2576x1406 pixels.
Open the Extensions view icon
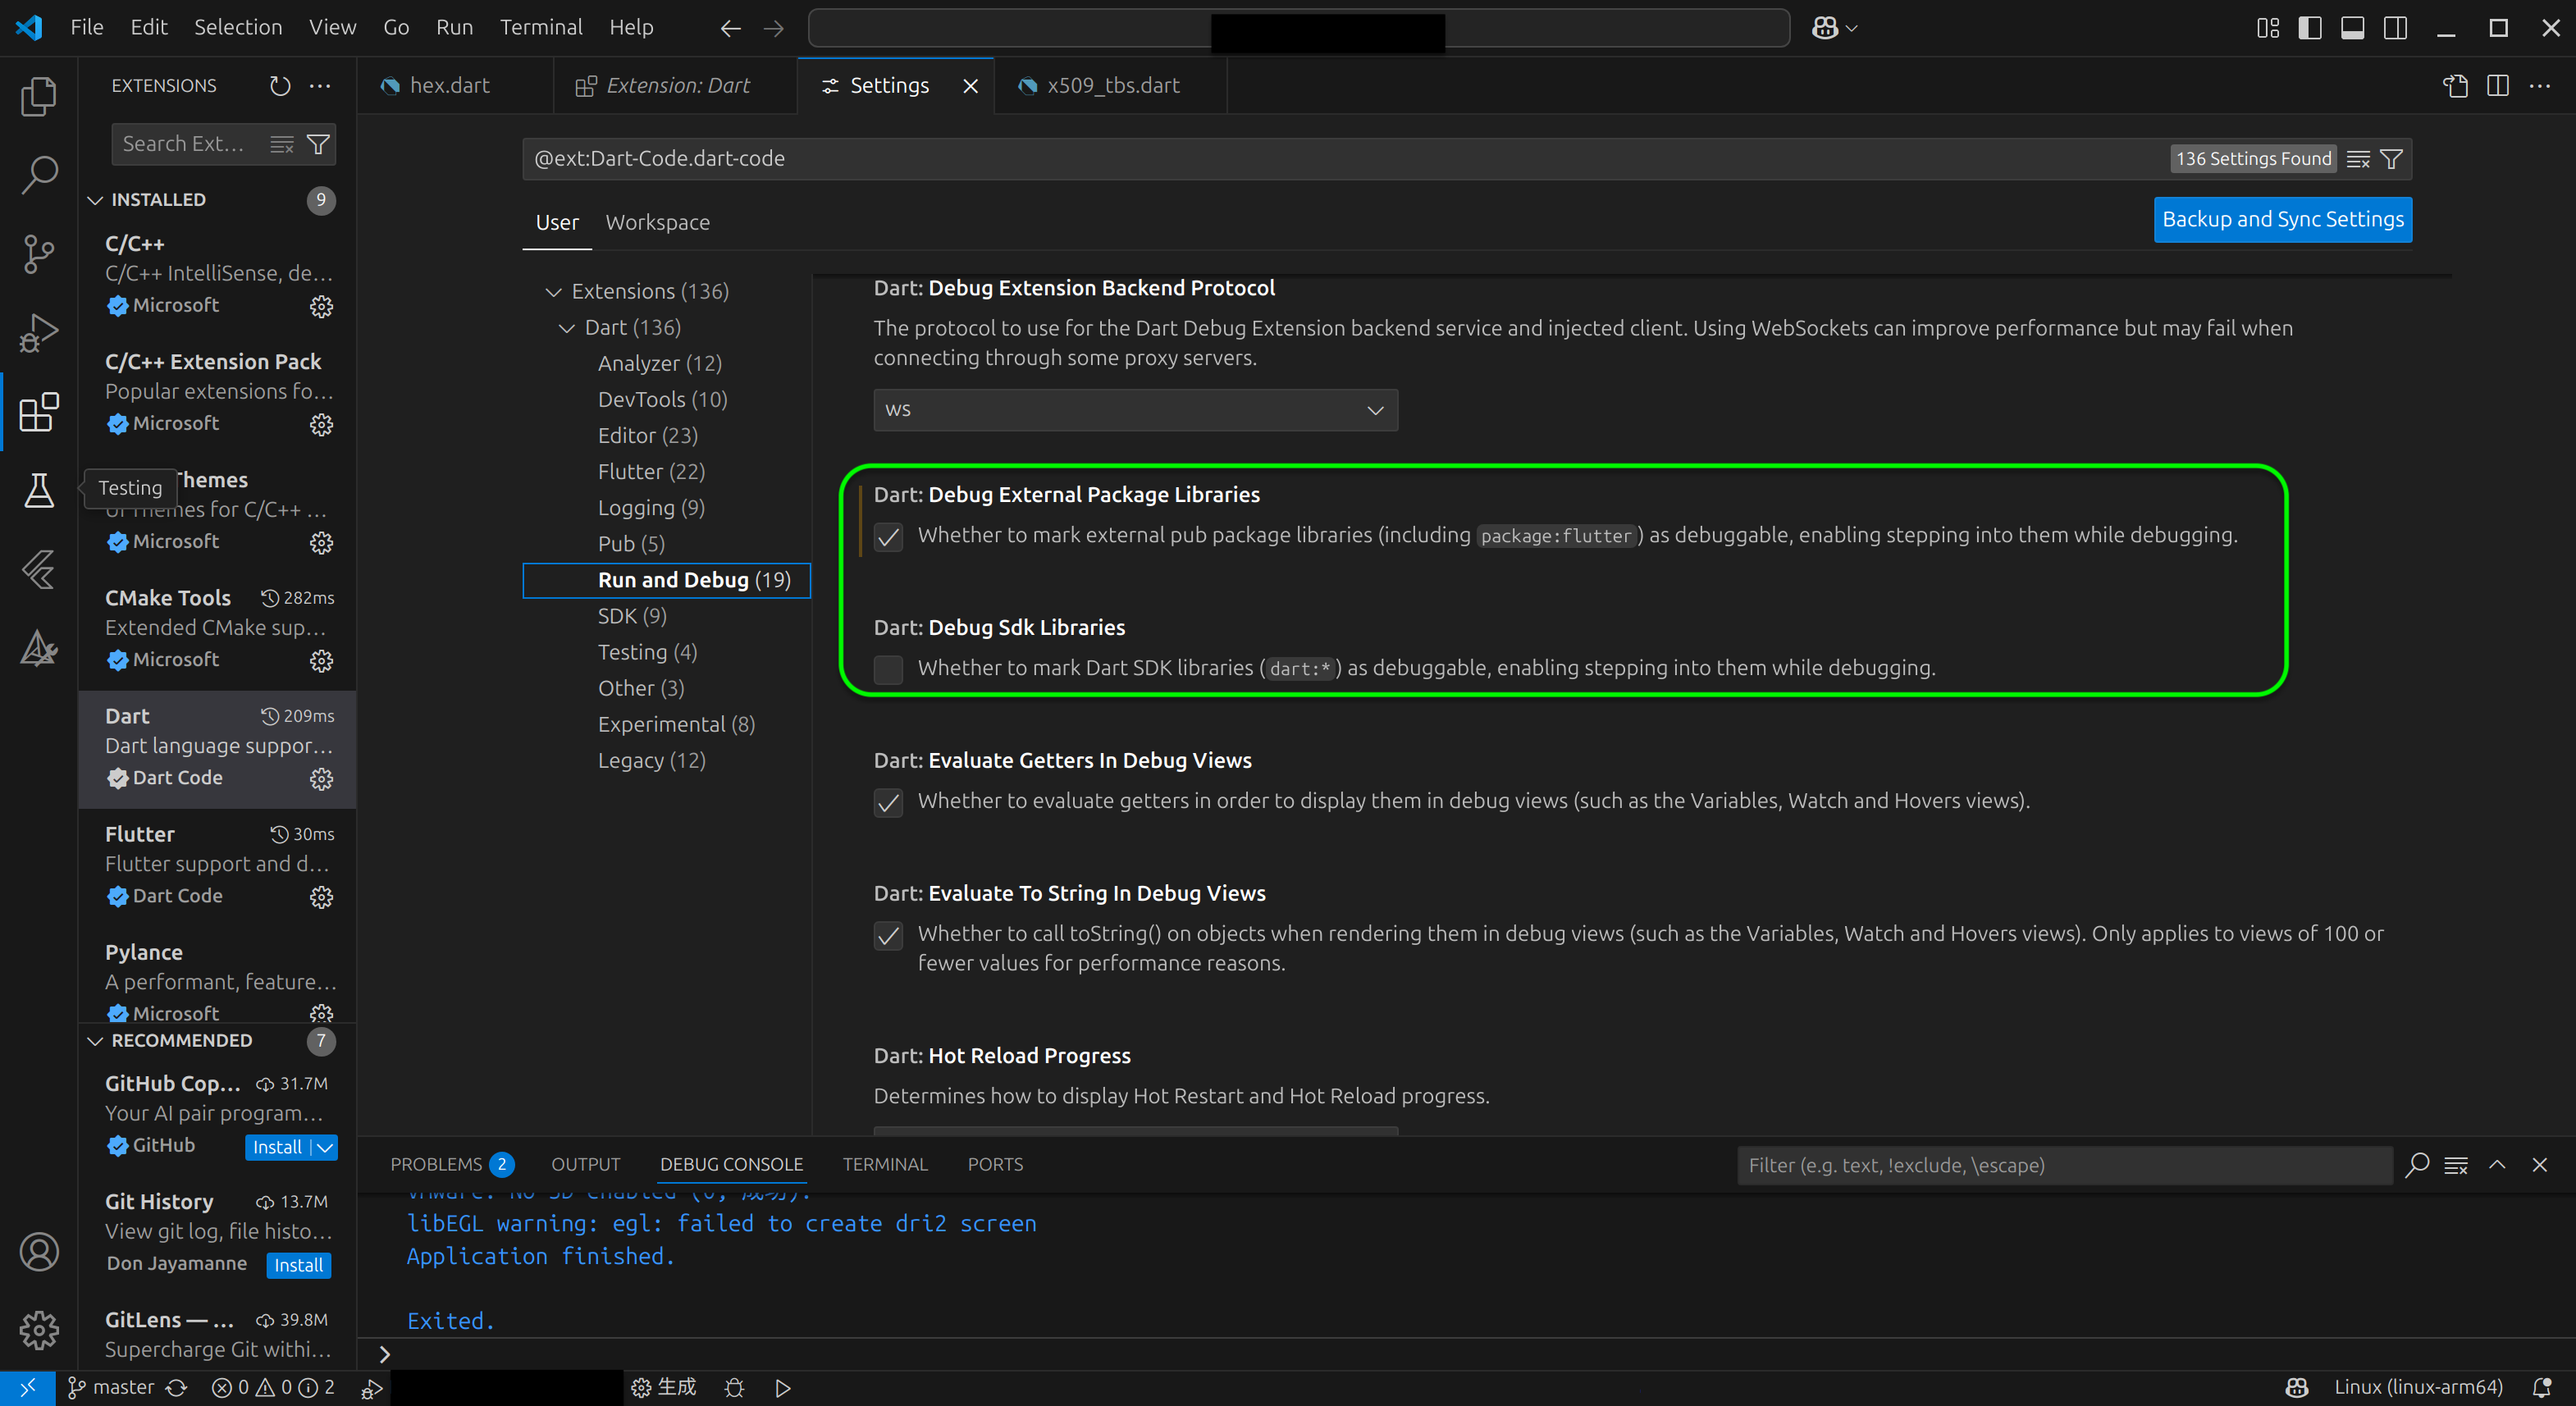coord(39,412)
